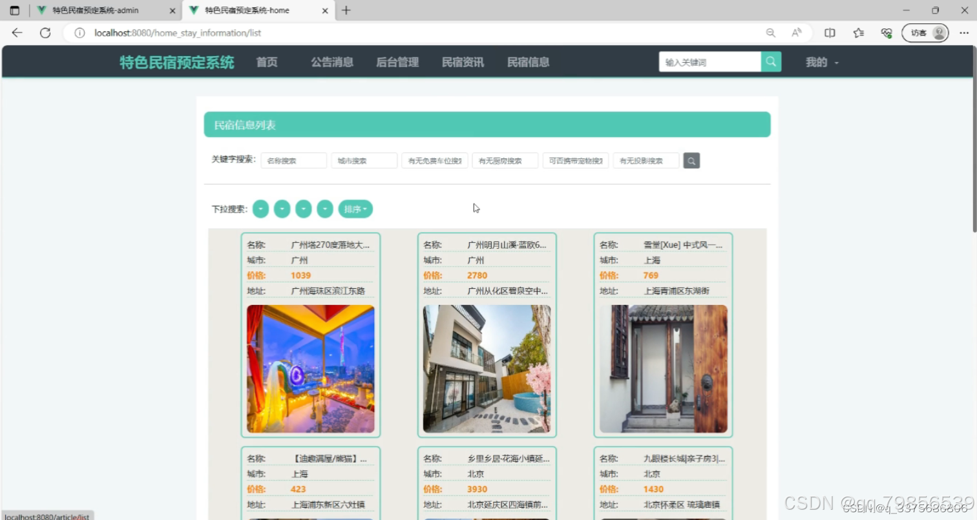Click the 城市搜索 input field
977x520 pixels.
point(364,160)
